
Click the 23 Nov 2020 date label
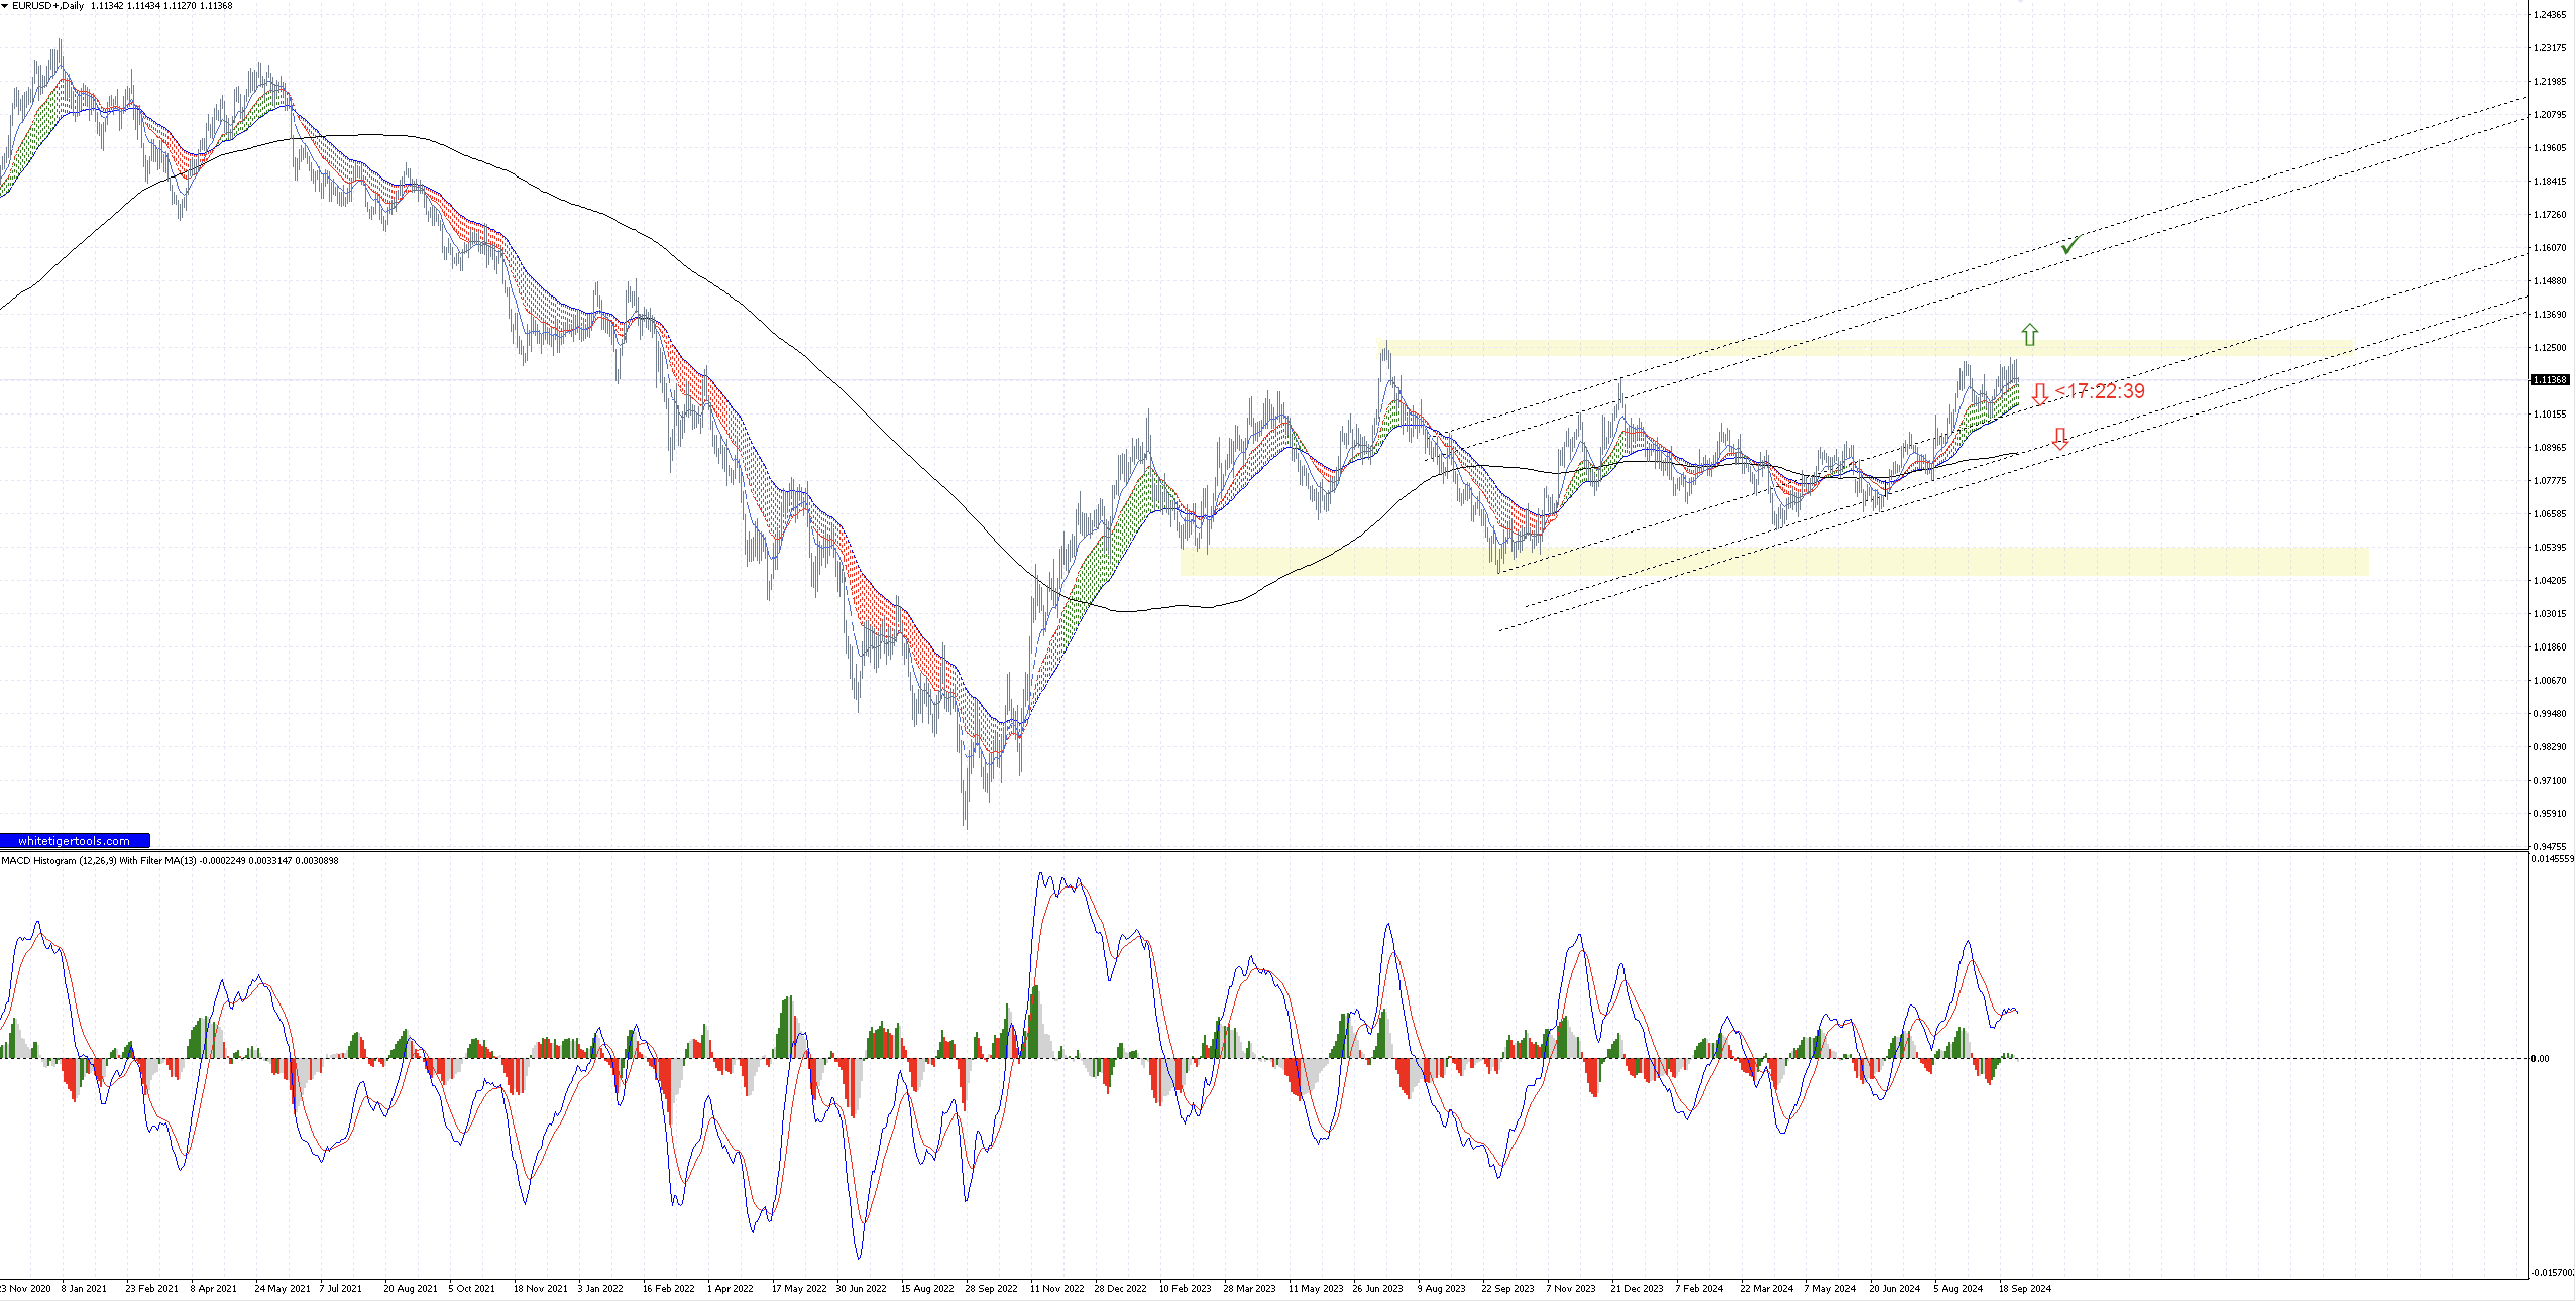point(26,1288)
